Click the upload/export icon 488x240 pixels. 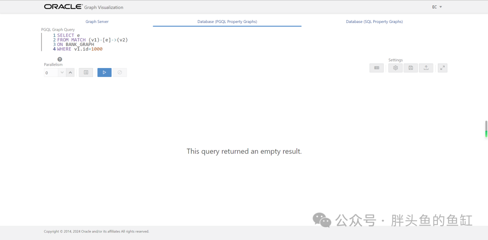tap(426, 68)
